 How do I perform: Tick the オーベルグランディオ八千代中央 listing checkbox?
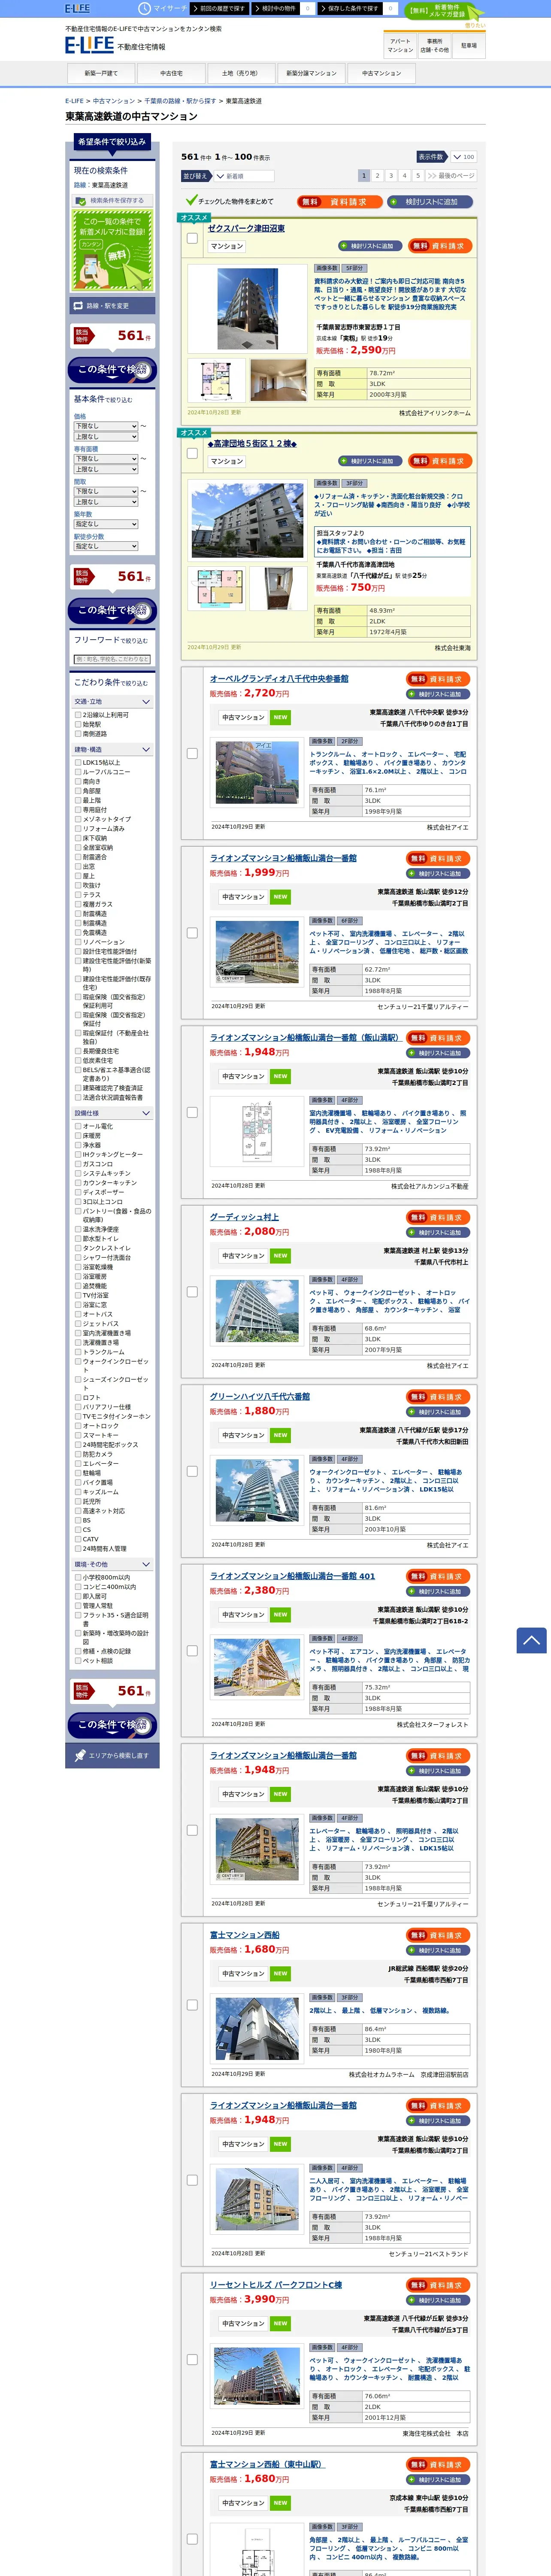point(192,754)
